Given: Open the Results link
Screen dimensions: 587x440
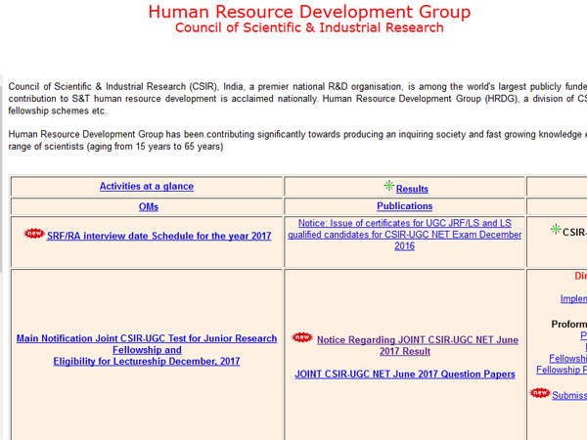Looking at the screenshot, I should point(412,189).
